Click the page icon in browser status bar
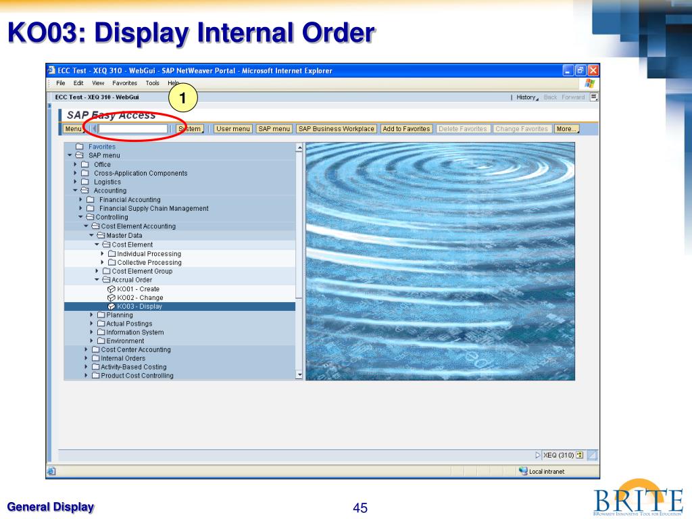 [x=51, y=471]
